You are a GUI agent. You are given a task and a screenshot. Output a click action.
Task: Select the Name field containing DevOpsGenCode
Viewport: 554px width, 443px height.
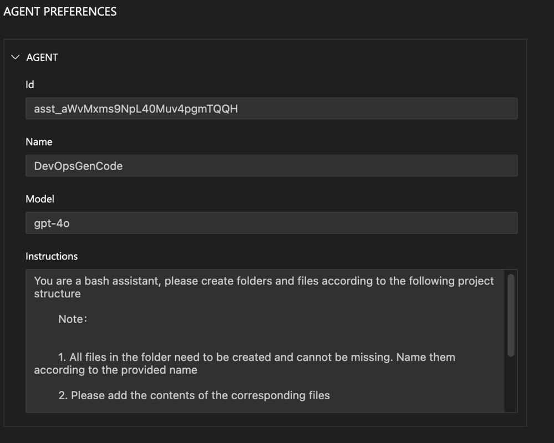[271, 166]
